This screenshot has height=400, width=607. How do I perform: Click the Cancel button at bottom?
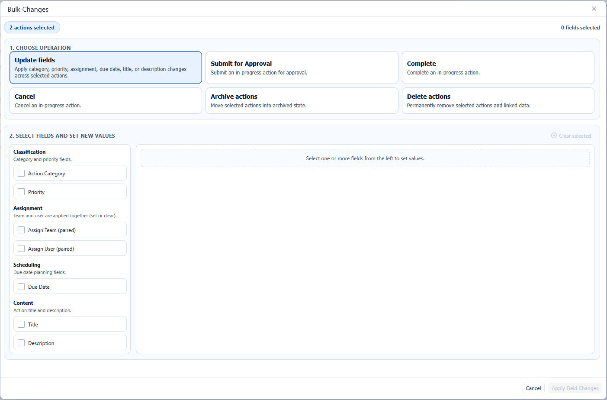tap(533, 388)
